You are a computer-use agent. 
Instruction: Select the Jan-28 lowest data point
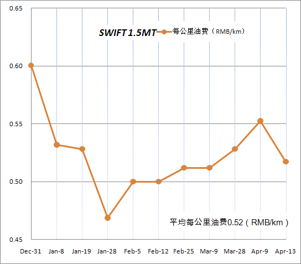point(108,218)
